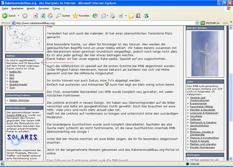Expand the Mail button dropdown arrow
This screenshot has height=167, width=233.
click(x=109, y=16)
